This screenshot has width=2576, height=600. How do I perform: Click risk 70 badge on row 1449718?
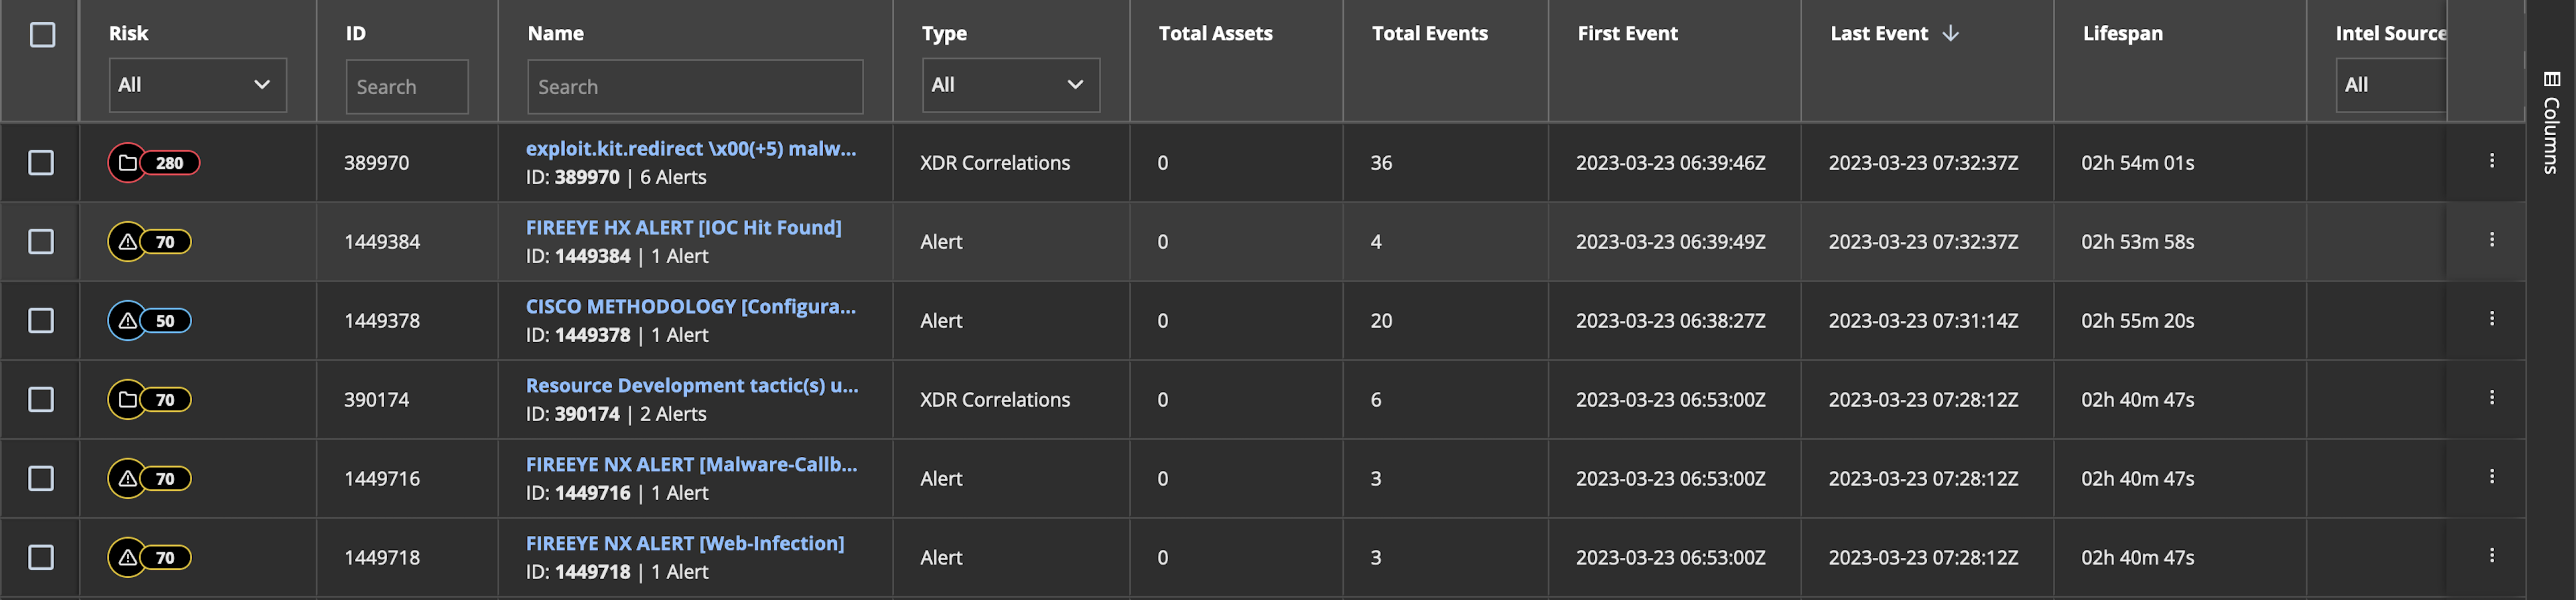(150, 558)
